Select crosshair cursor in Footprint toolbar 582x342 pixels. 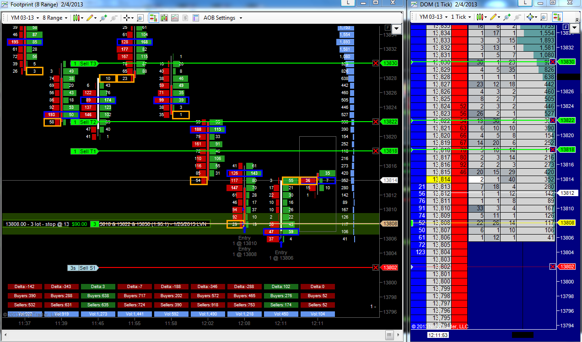click(x=127, y=18)
